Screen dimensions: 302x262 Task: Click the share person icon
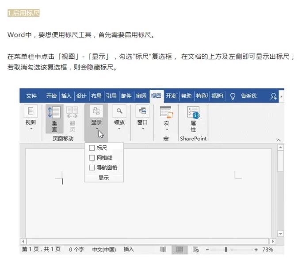(x=274, y=96)
